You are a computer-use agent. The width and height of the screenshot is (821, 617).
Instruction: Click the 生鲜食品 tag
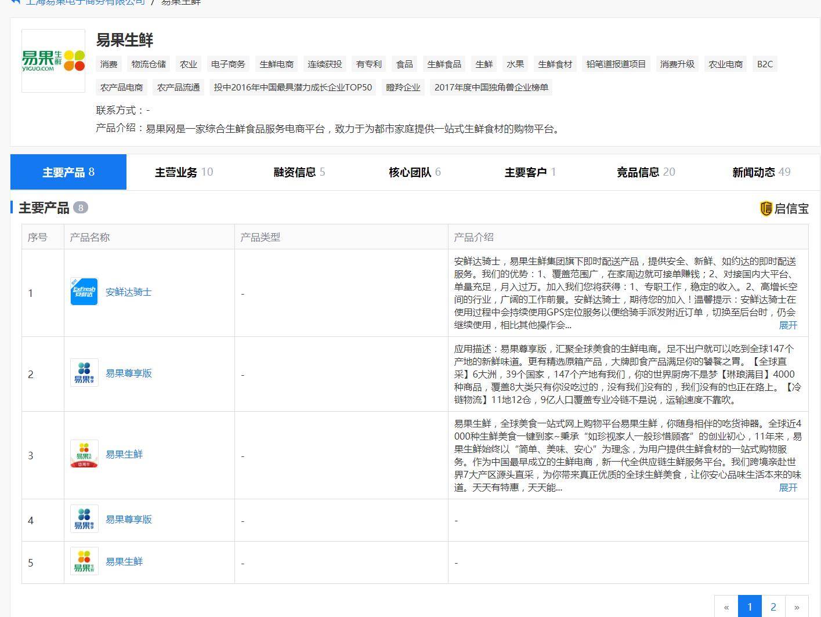pos(444,64)
